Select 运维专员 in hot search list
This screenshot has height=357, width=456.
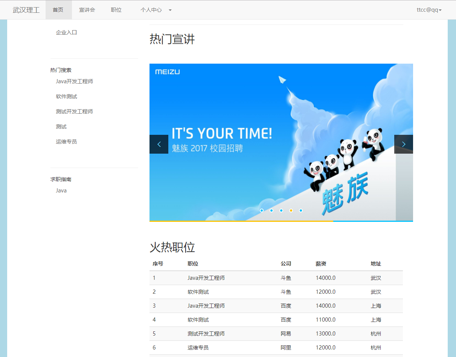click(67, 142)
